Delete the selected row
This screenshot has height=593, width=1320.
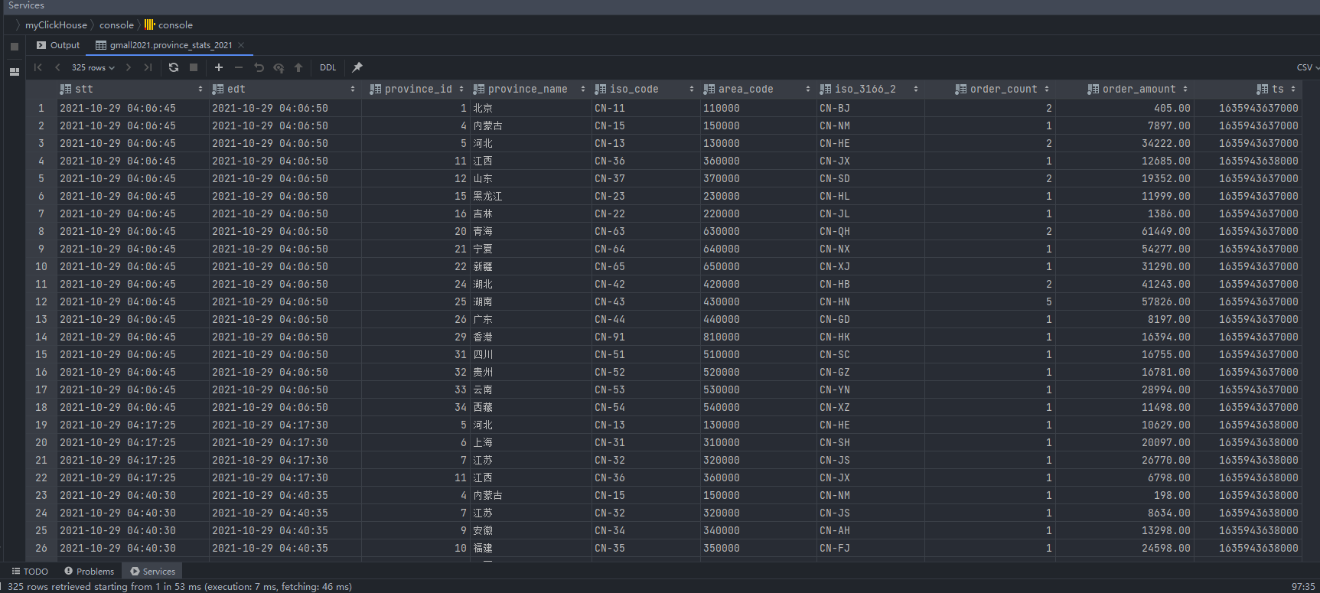pos(239,67)
